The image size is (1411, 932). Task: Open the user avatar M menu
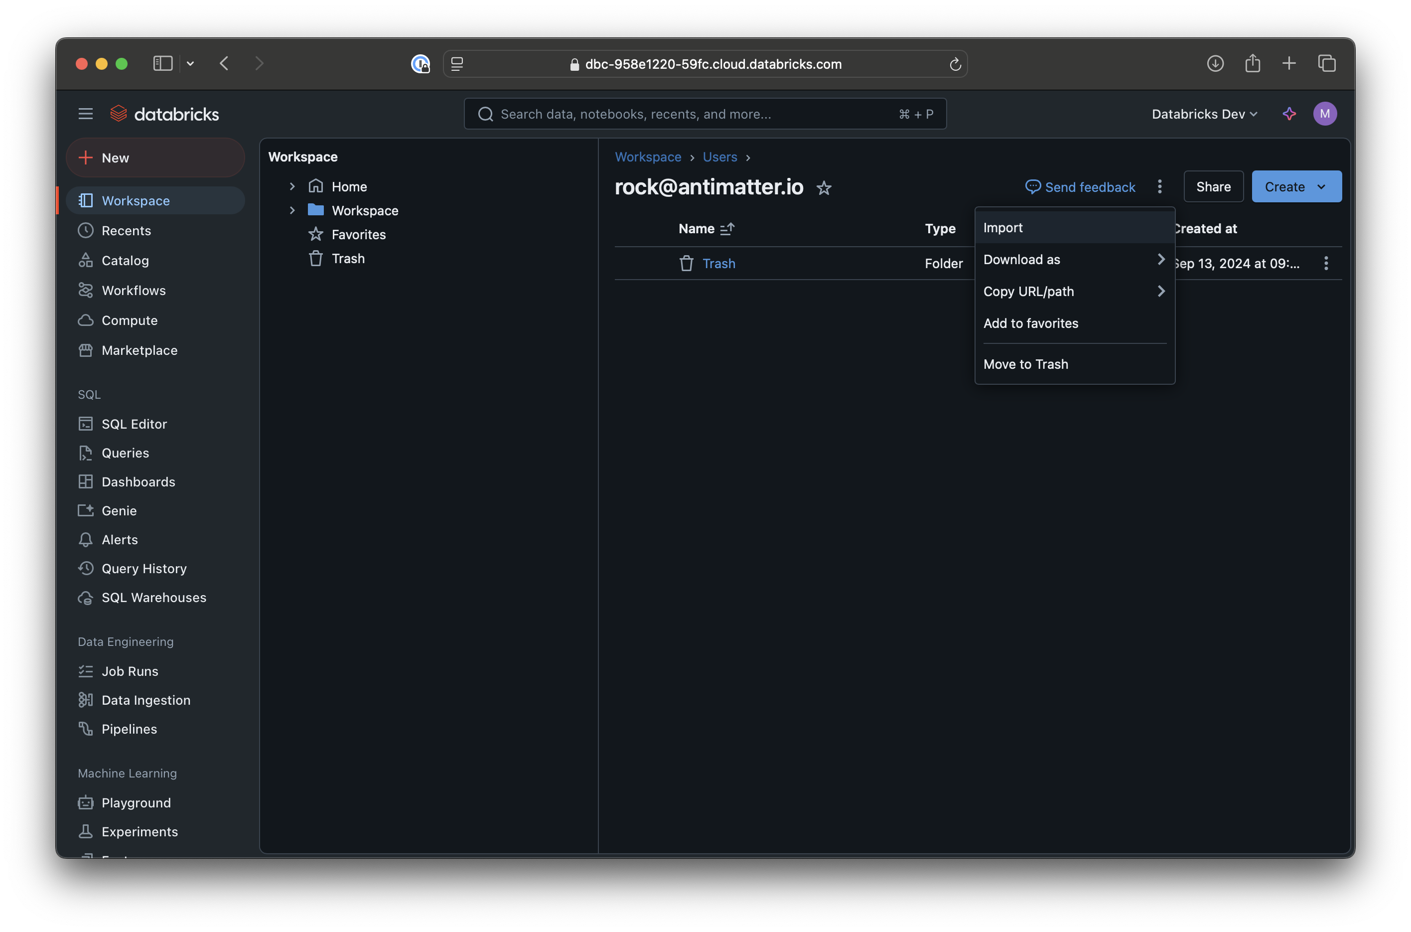(x=1324, y=114)
